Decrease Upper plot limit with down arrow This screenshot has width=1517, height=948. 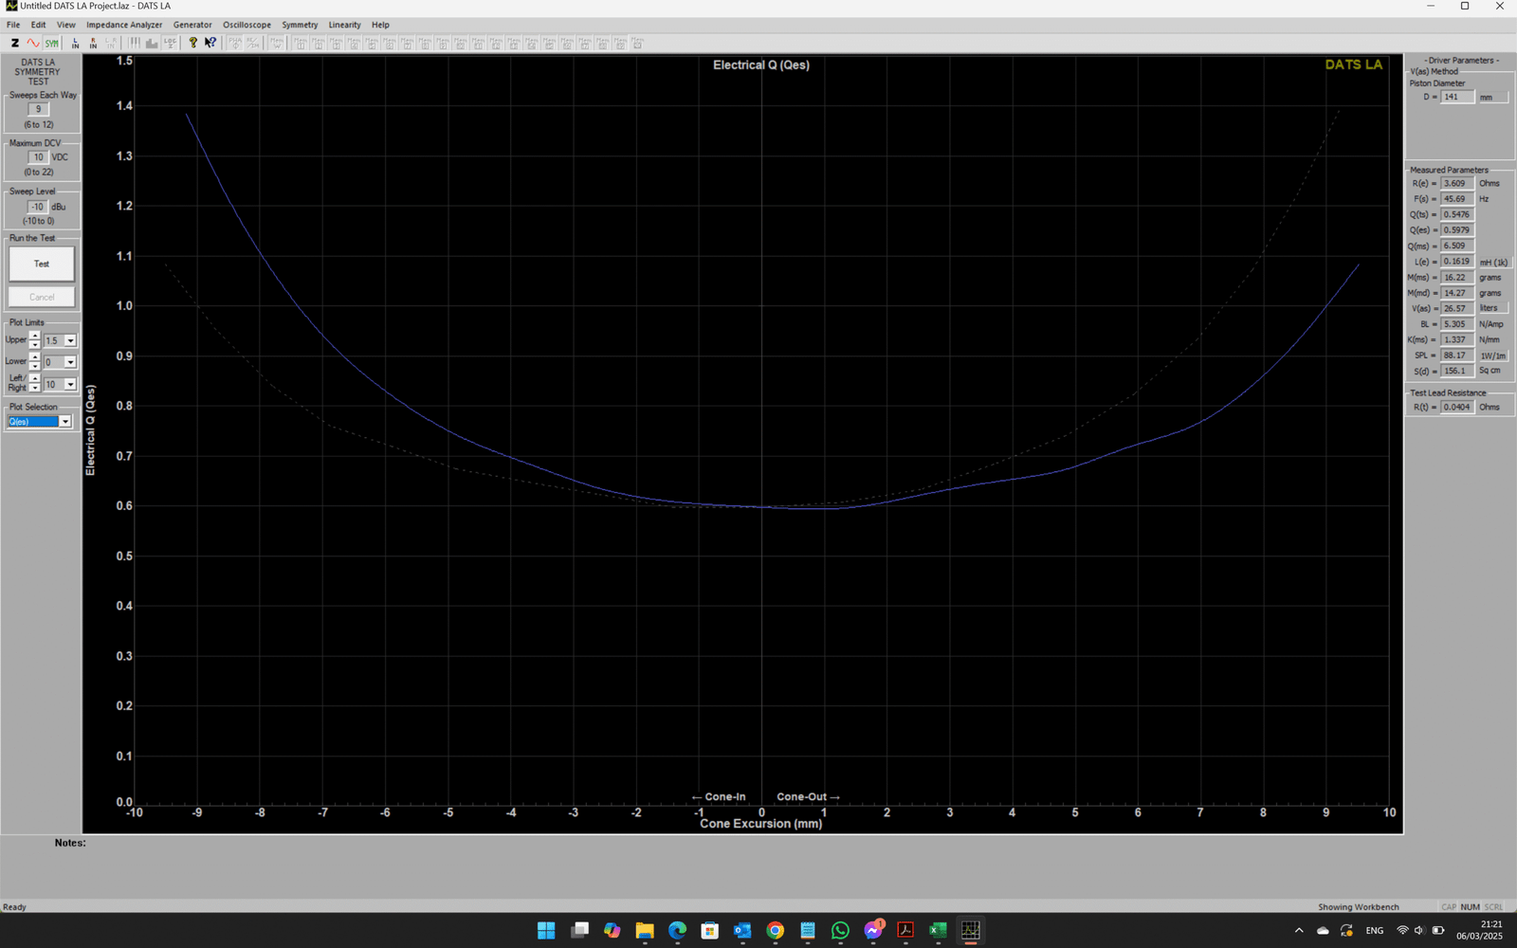35,344
